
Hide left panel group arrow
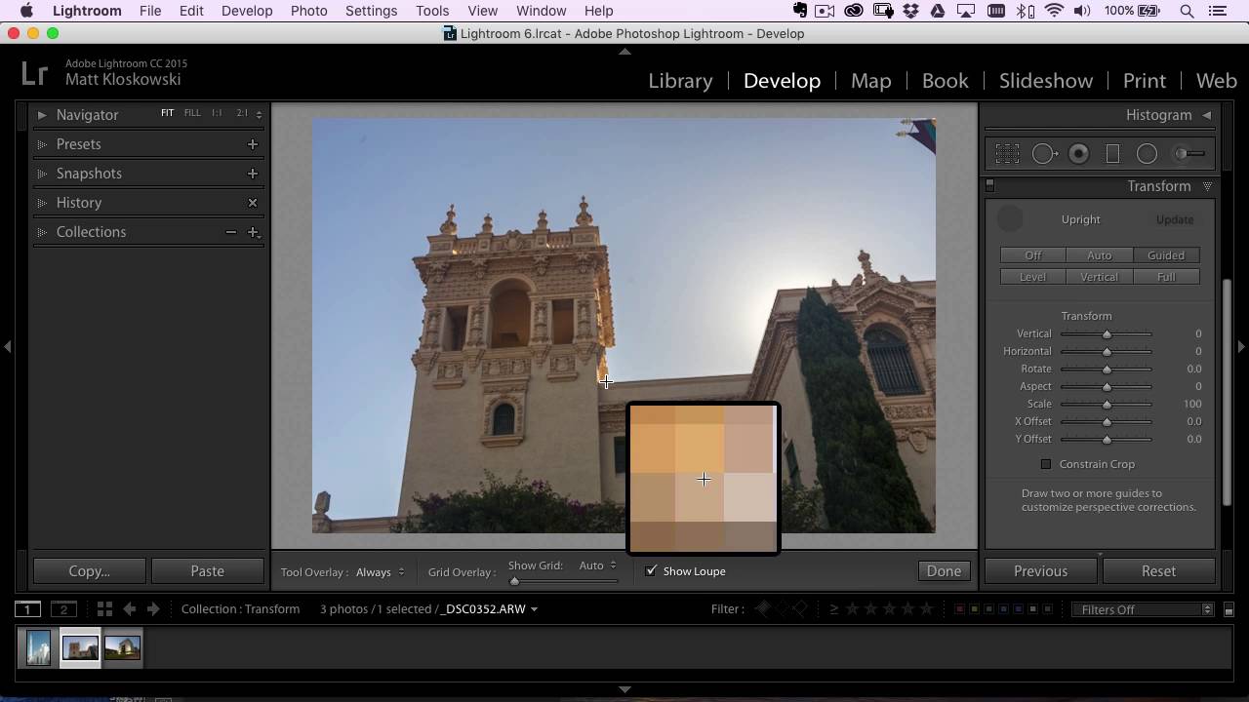point(8,346)
